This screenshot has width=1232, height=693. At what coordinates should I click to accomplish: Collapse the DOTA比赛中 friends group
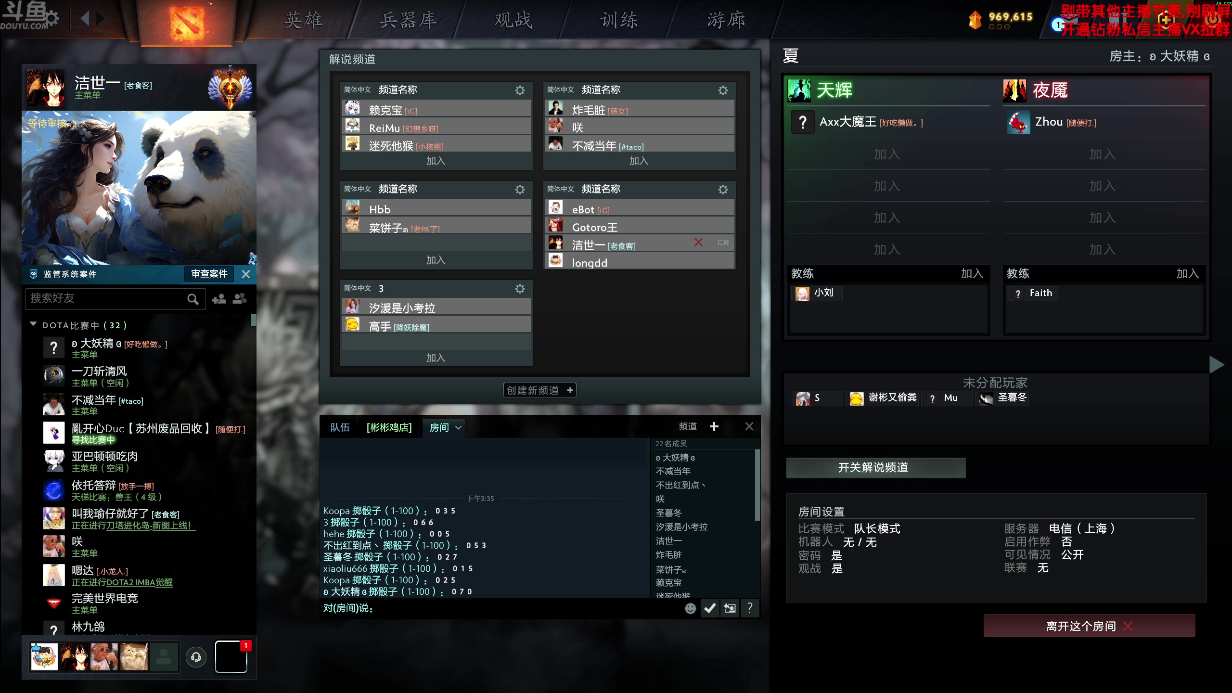[33, 324]
